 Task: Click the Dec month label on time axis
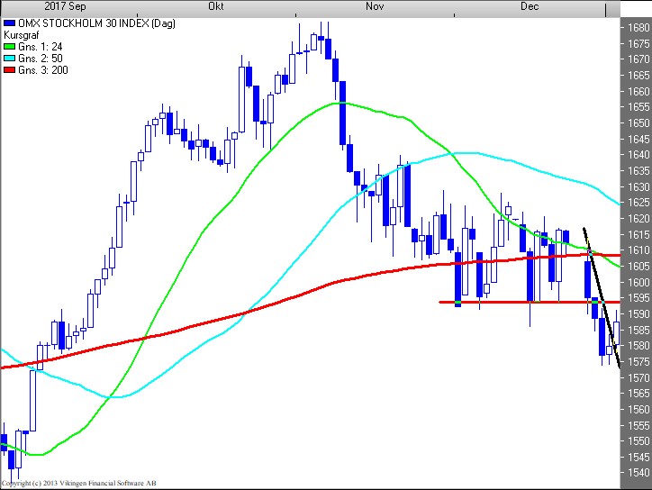coord(530,6)
